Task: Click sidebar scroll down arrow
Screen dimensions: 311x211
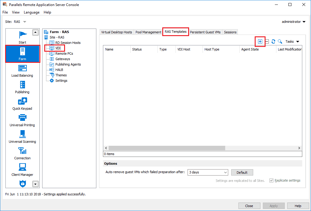Action: click(36, 184)
